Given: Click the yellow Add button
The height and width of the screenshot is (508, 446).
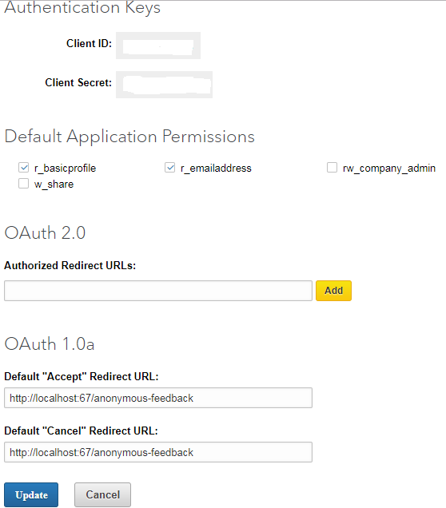Looking at the screenshot, I should 333,291.
